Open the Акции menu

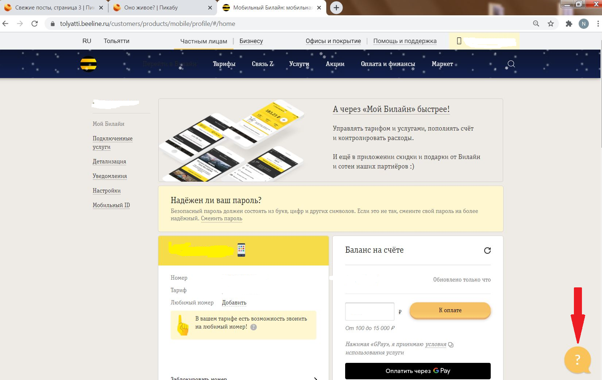click(335, 64)
